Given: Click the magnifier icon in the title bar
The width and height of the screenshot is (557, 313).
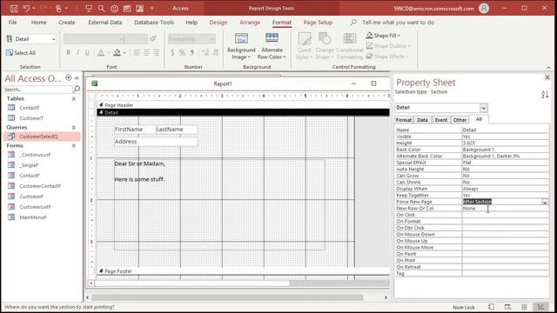Looking at the screenshot, I should (x=101, y=8).
